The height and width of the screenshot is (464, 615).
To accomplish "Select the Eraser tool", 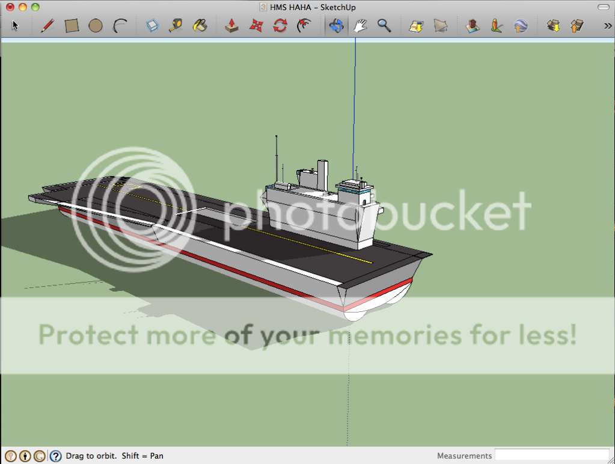I will (x=152, y=25).
